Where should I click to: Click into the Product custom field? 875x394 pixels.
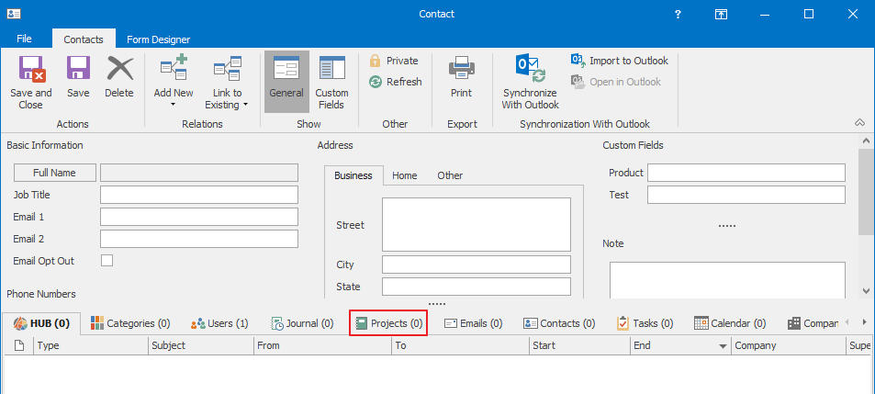point(746,173)
